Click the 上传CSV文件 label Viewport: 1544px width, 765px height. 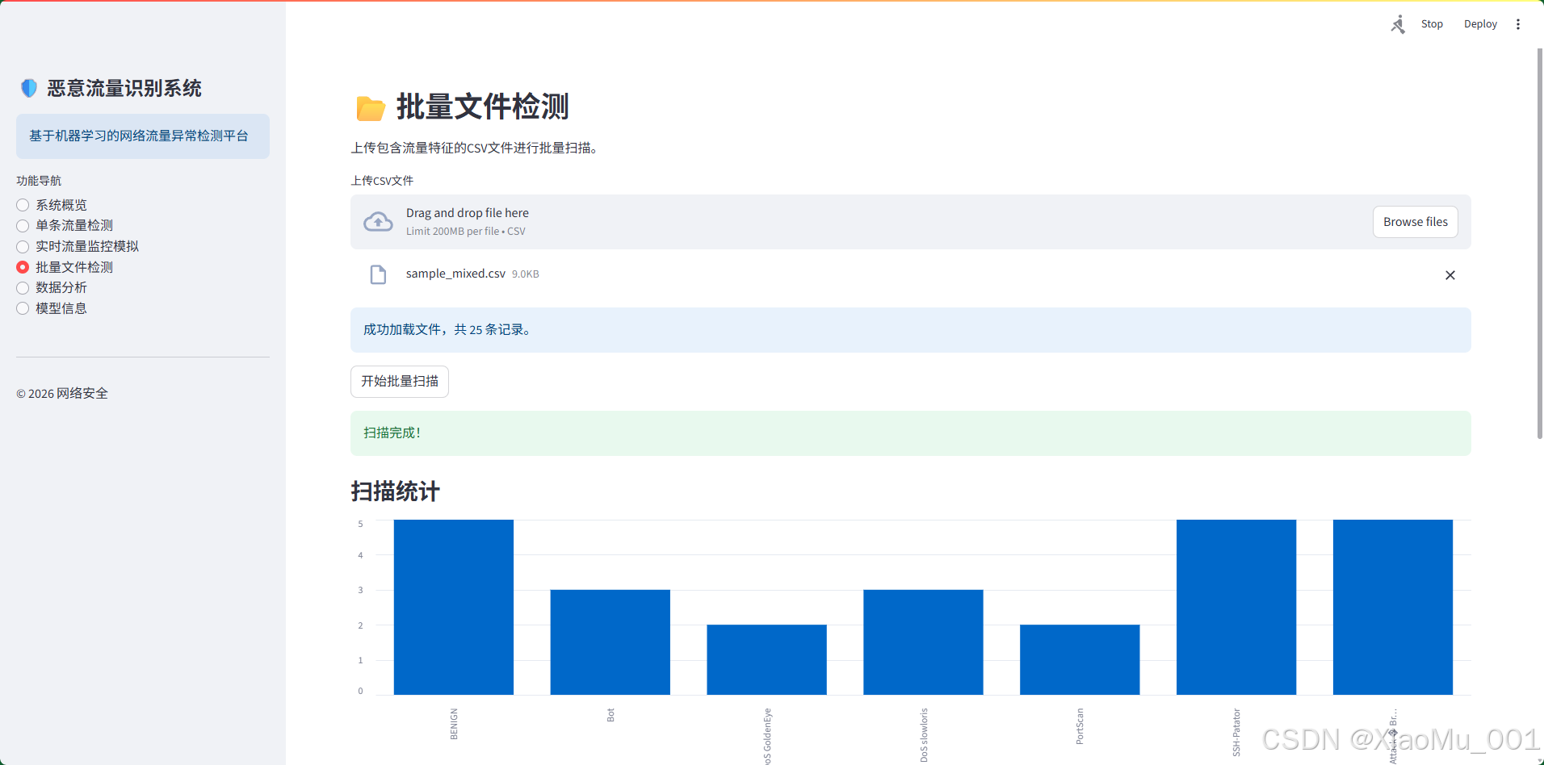[x=382, y=181]
